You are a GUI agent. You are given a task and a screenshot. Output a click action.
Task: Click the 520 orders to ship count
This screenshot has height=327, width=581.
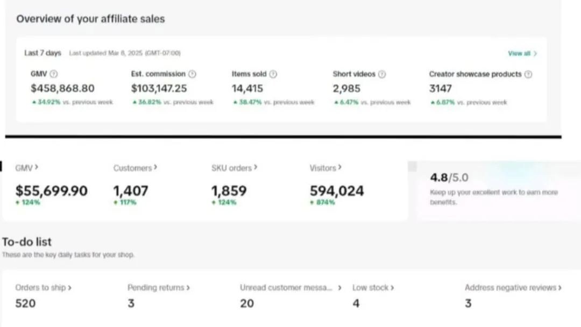25,303
